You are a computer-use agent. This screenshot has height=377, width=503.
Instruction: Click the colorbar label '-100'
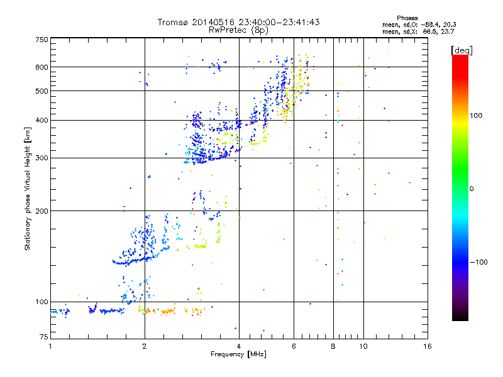coord(478,262)
